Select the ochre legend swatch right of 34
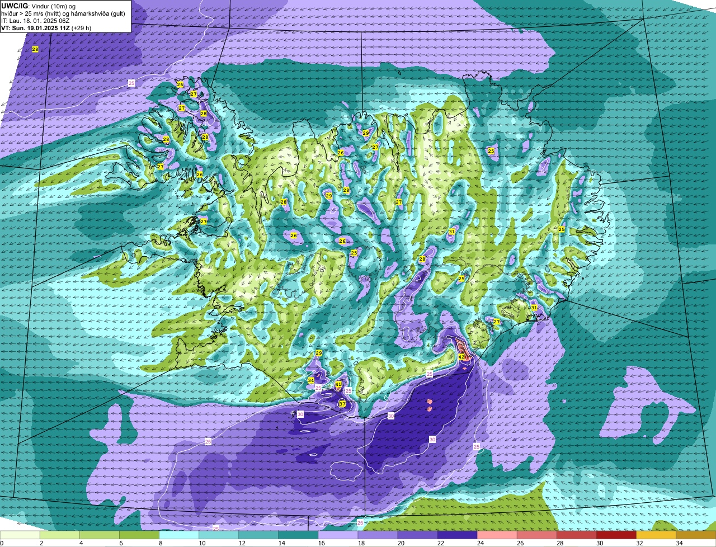Image resolution: width=716 pixels, height=547 pixels. (696, 535)
